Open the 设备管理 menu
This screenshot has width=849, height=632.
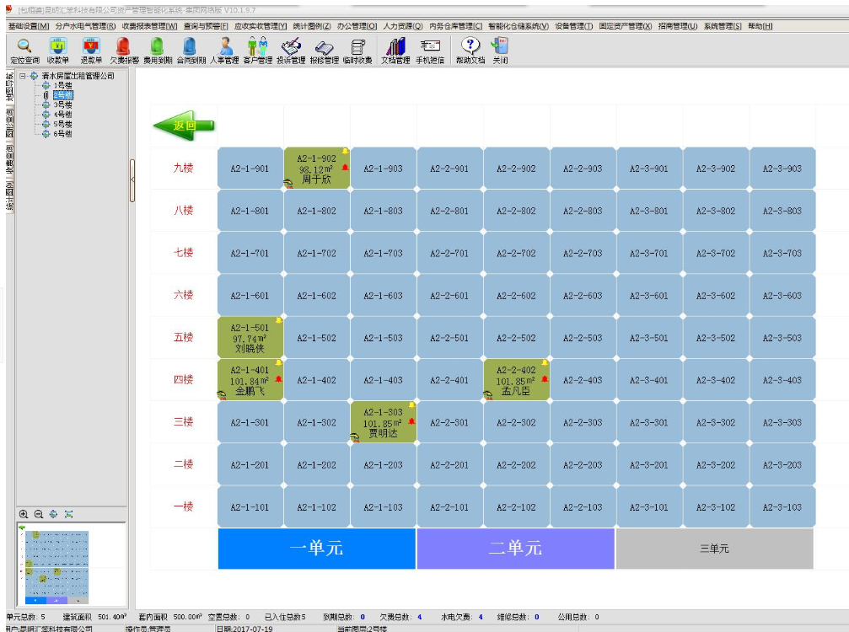pos(573,26)
